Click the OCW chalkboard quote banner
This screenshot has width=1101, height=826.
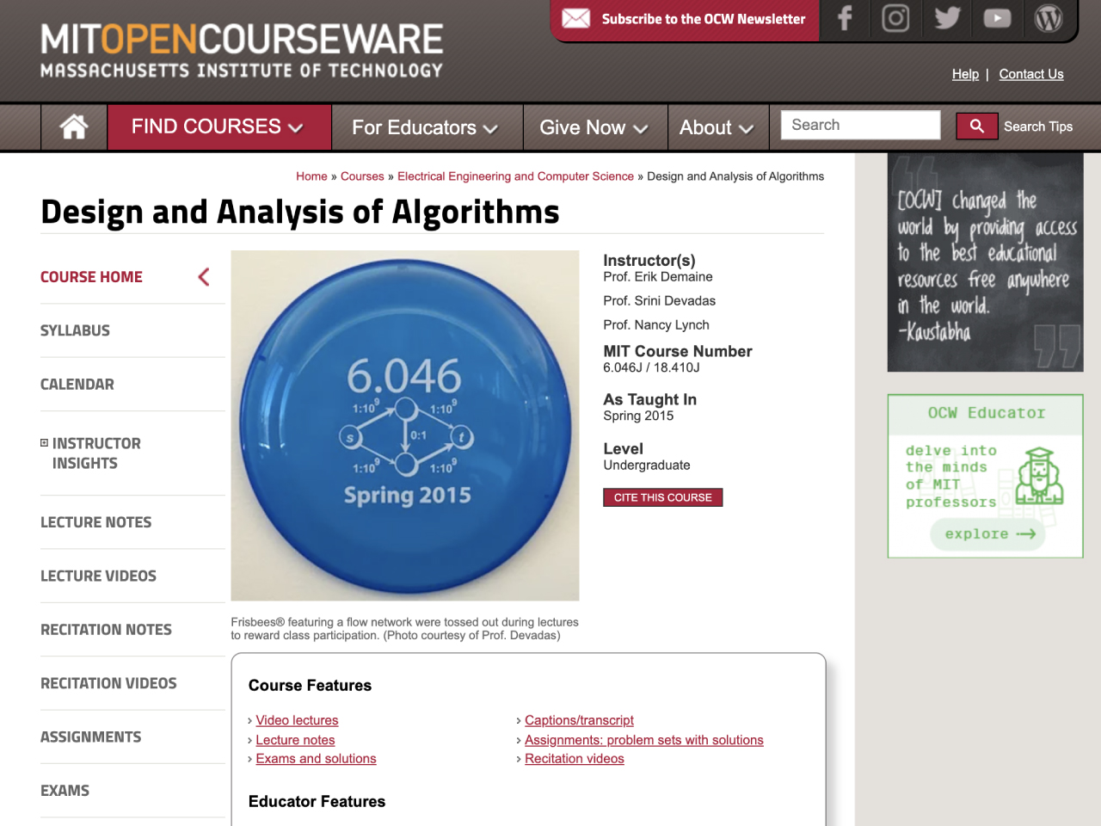pyautogui.click(x=985, y=262)
